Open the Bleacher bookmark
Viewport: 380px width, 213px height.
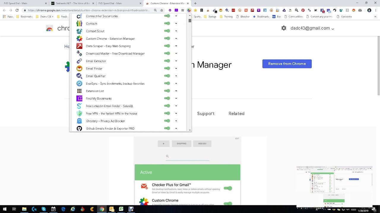pos(243,17)
